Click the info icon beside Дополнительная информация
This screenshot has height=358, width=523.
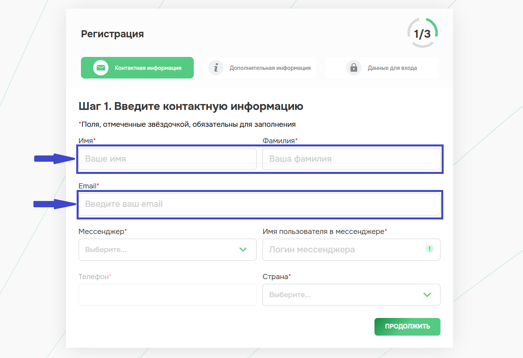click(x=216, y=68)
